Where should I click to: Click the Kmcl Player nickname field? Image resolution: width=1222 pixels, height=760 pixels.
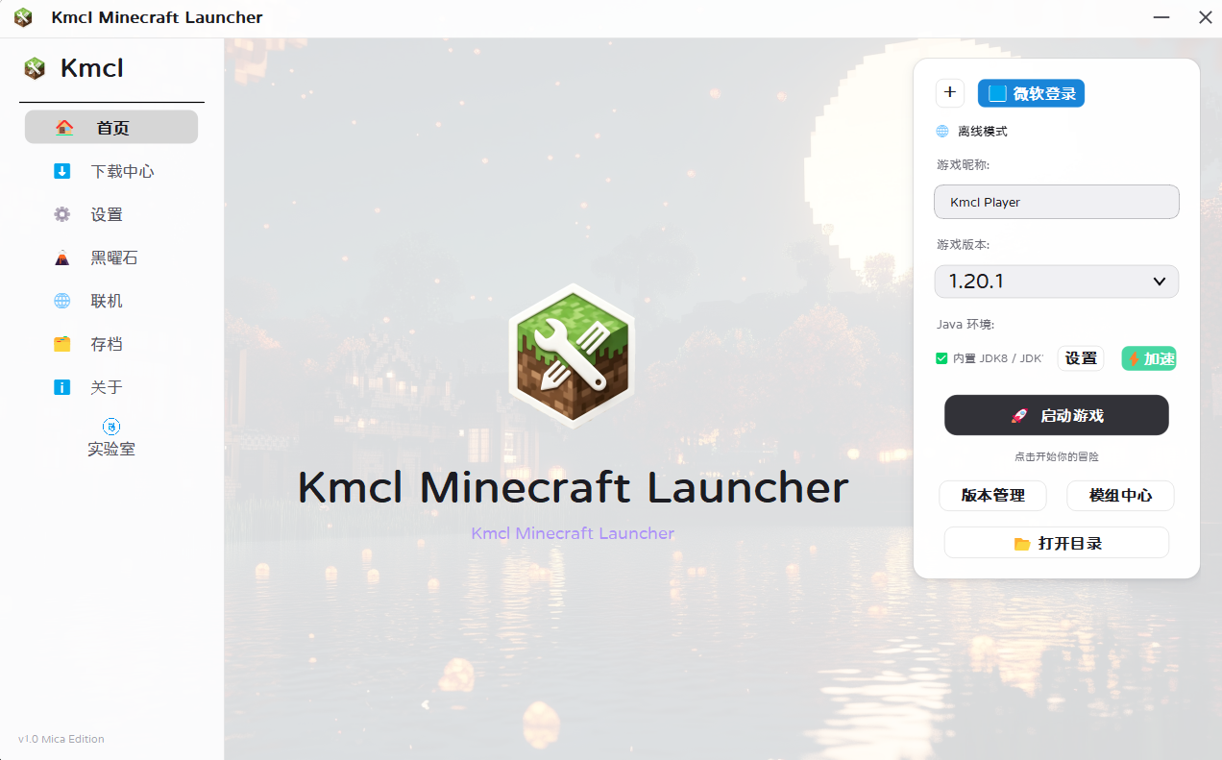[1057, 202]
